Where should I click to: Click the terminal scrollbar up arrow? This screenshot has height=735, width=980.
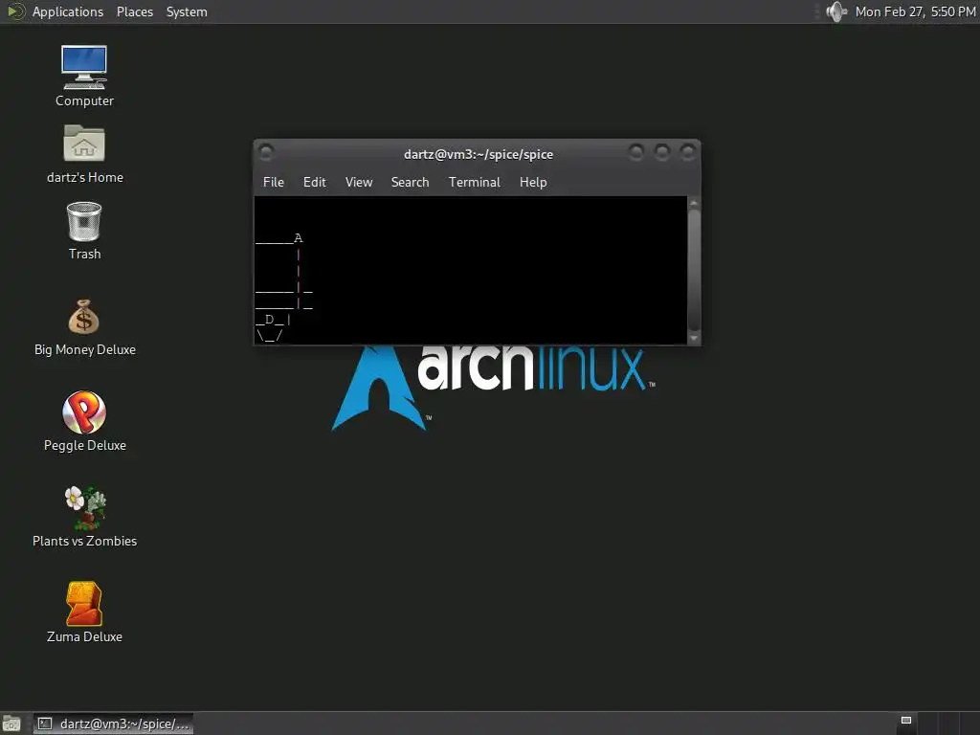click(x=694, y=203)
